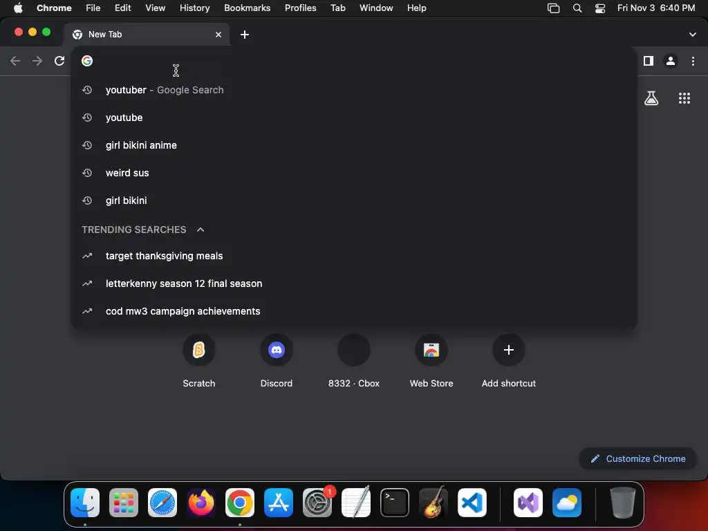The height and width of the screenshot is (531, 708).
Task: Open the Profiles menu
Action: 300,8
